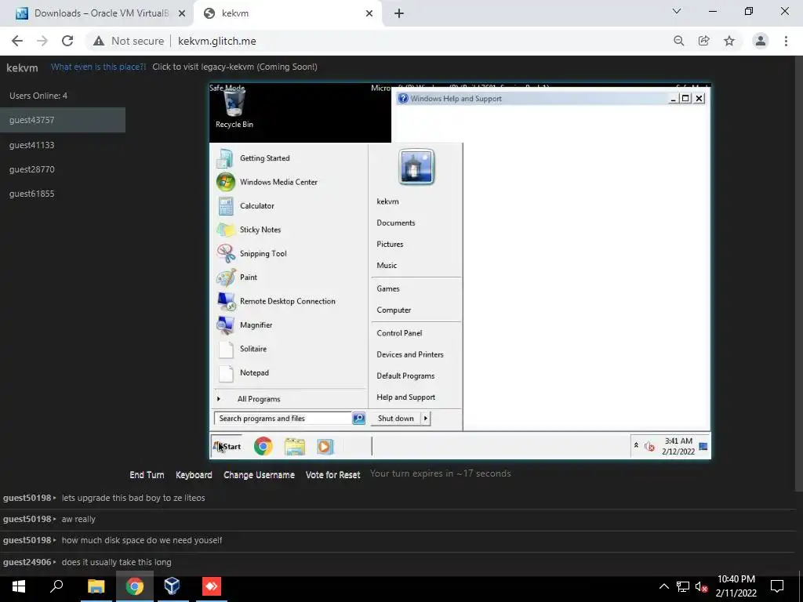Expand the Shut down options arrow
The image size is (803, 602).
click(425, 419)
